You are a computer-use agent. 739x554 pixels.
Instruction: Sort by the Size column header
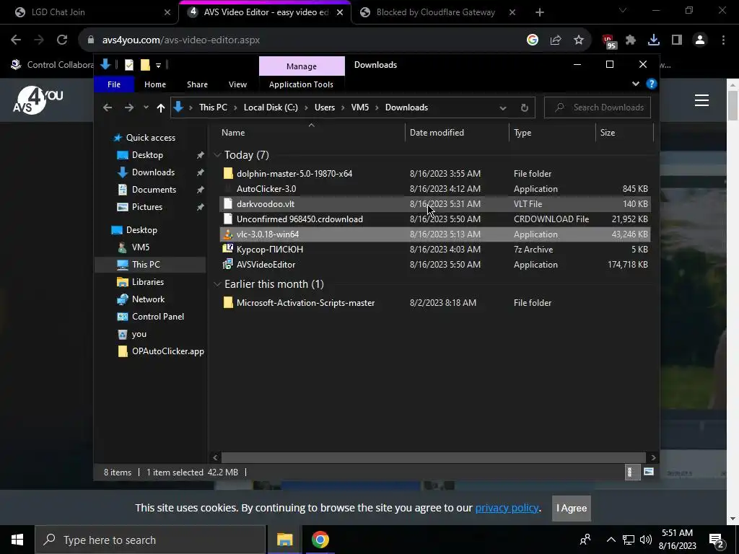coord(624,133)
